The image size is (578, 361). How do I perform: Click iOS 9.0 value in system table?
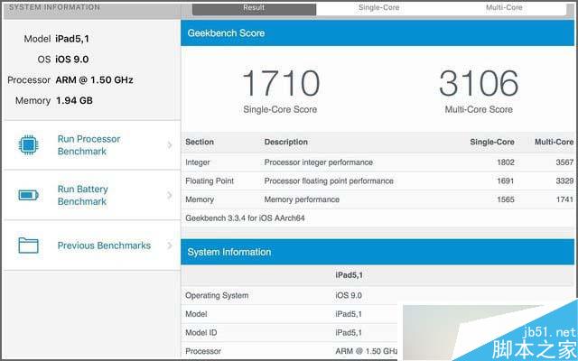(349, 296)
